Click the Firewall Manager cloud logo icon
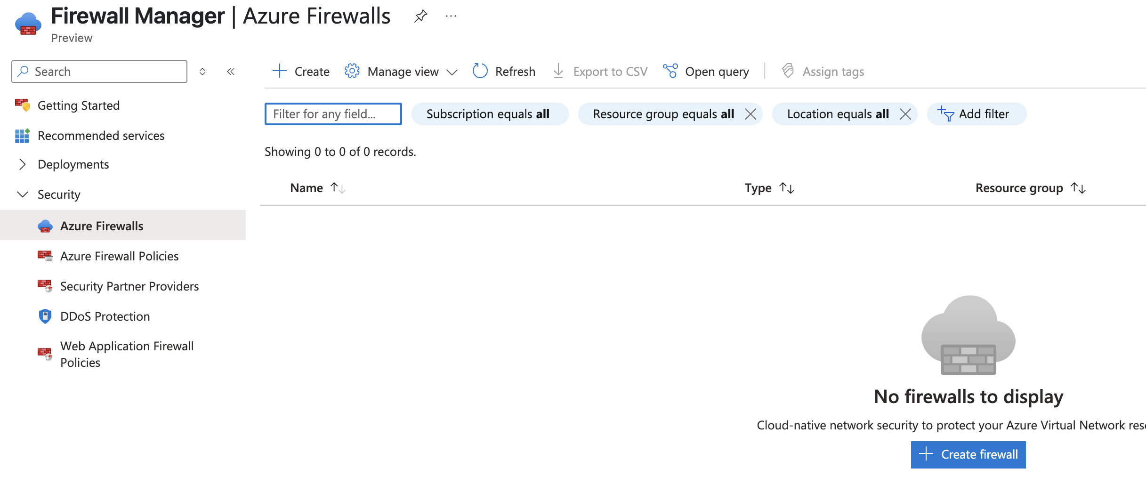Screen dimensions: 1146x485 28,24
